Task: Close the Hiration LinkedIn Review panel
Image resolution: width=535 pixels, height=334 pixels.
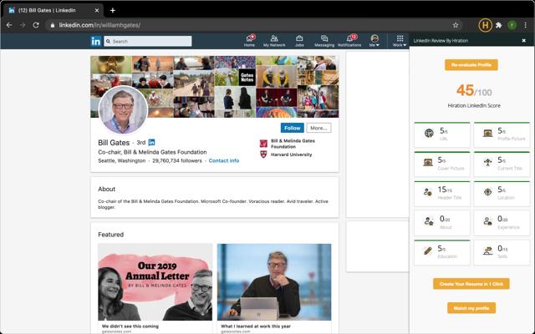Action: tap(524, 40)
